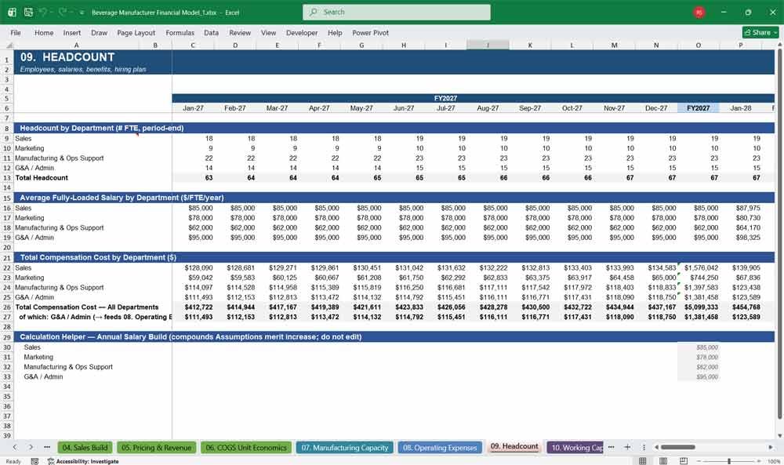Image resolution: width=784 pixels, height=465 pixels.
Task: Click horizontal scrollbar right arrow
Action: tap(771, 447)
